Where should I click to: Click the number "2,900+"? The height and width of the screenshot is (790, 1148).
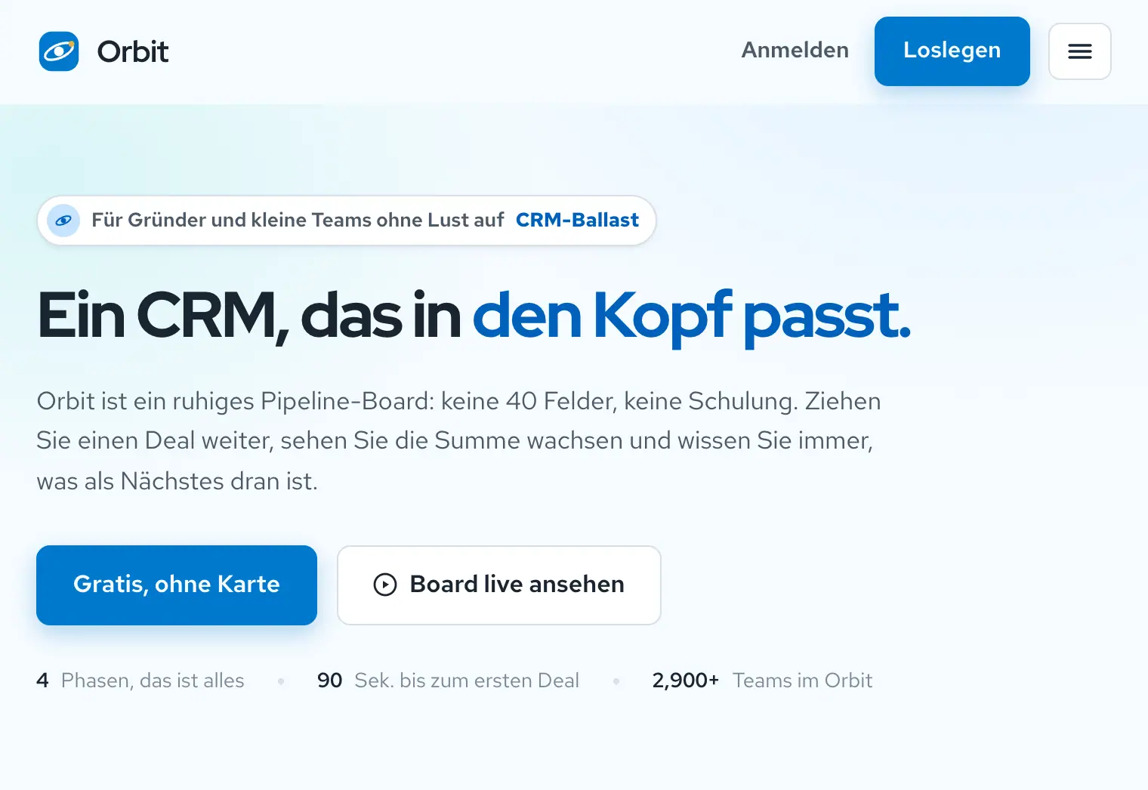686,680
